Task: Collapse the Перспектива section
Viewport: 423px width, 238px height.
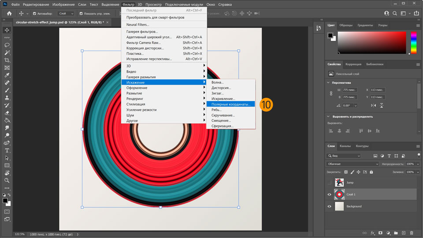Action: point(328,82)
